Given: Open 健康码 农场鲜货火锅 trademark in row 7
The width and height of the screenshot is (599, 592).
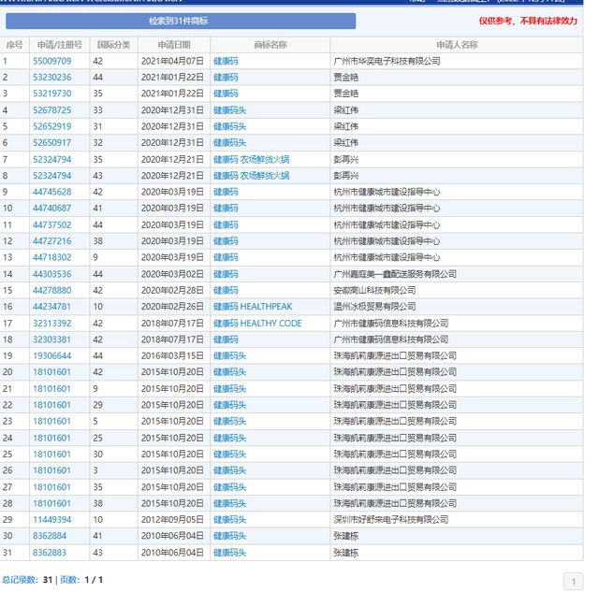Looking at the screenshot, I should click(252, 160).
